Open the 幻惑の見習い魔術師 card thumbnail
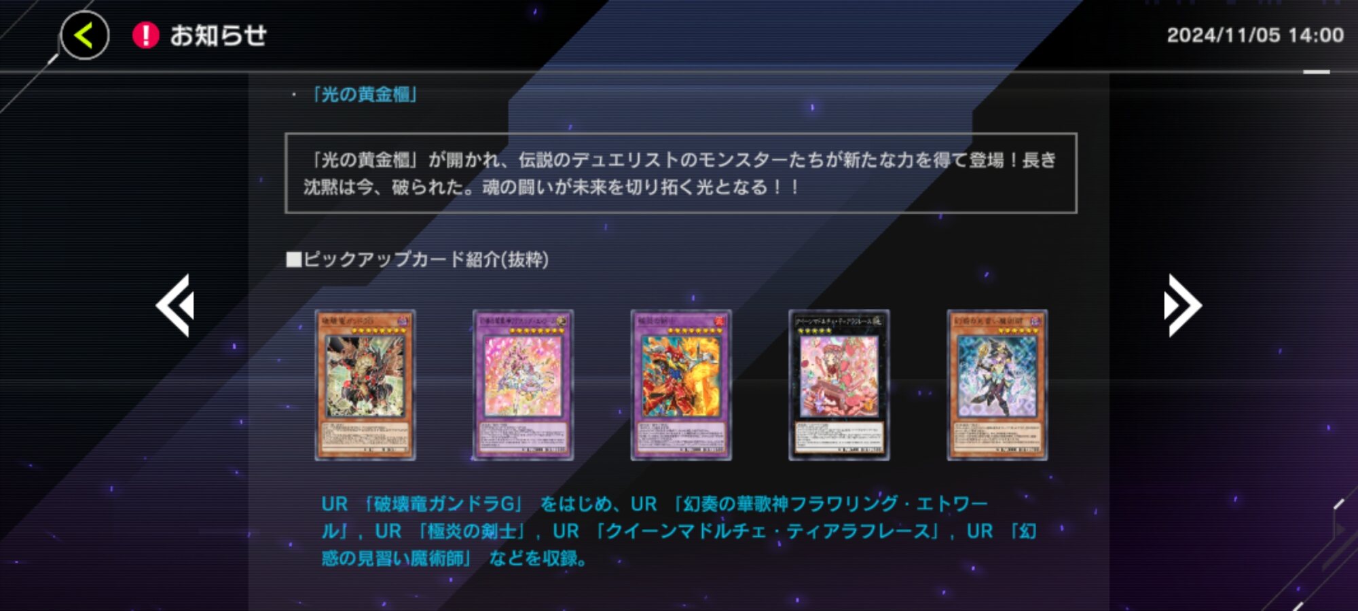Screen dimensions: 1358x611 [997, 385]
